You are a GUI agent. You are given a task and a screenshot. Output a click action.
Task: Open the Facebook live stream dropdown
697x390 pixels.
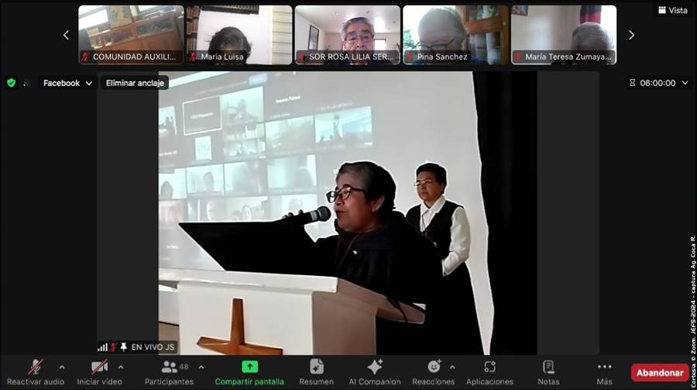click(67, 83)
